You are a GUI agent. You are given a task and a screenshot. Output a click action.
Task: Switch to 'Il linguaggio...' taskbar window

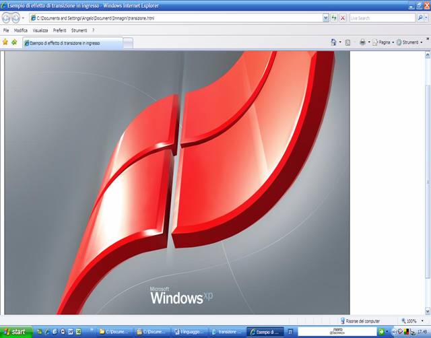coord(189,332)
